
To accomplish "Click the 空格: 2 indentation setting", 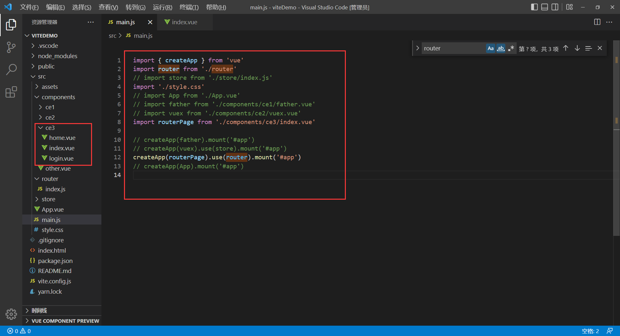I will pos(590,331).
